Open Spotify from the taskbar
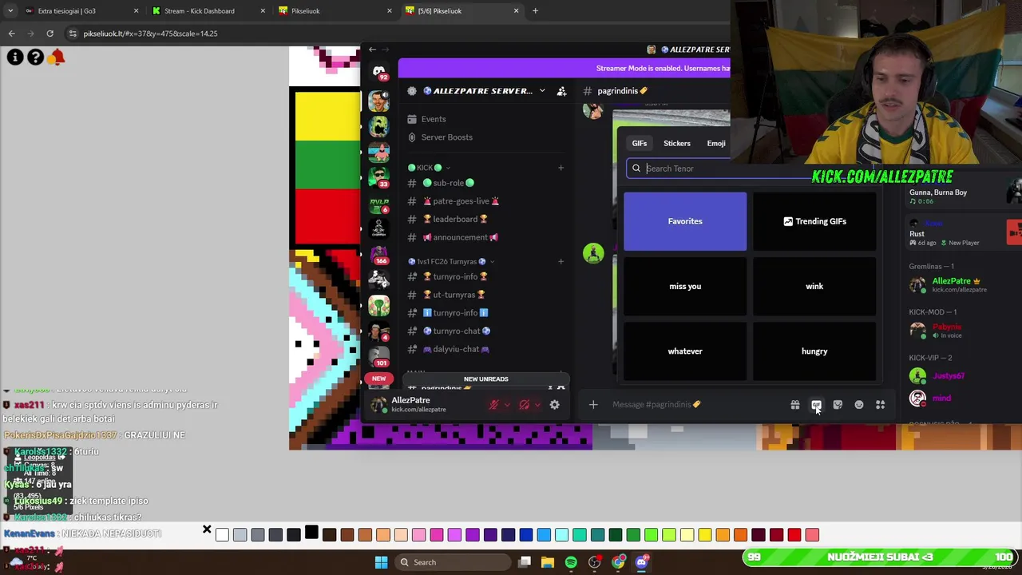Screen dimensions: 1022x575 tap(571, 562)
